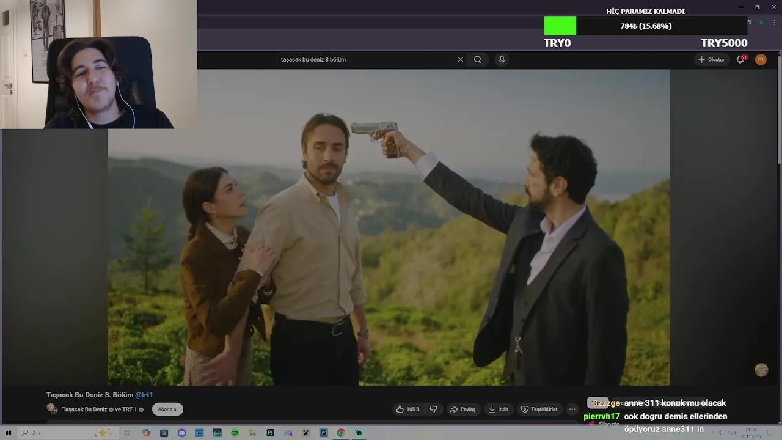
Task: Activate voice search microphone icon
Action: 502,59
